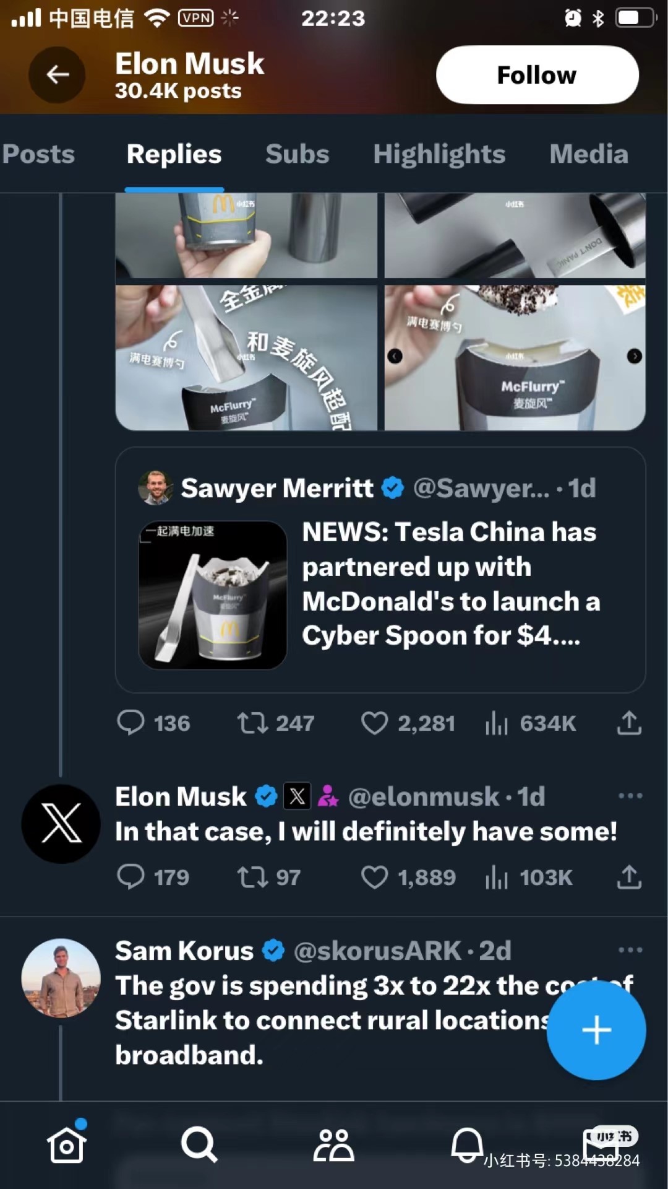Switch to the Posts tab
The image size is (668, 1189).
coord(38,154)
